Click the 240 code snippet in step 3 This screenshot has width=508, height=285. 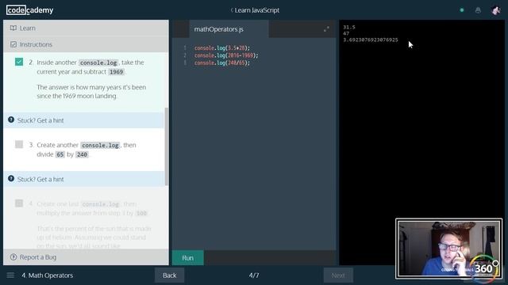82,154
